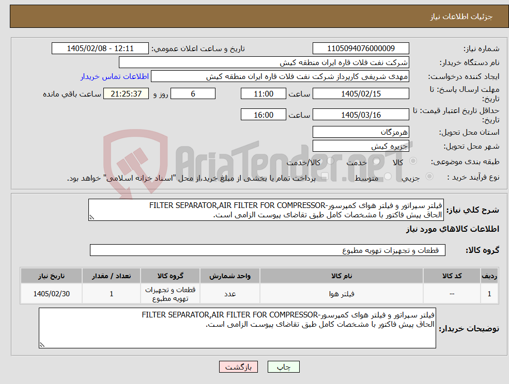
Task: Click the کد کالا column header
Action: click(x=452, y=276)
